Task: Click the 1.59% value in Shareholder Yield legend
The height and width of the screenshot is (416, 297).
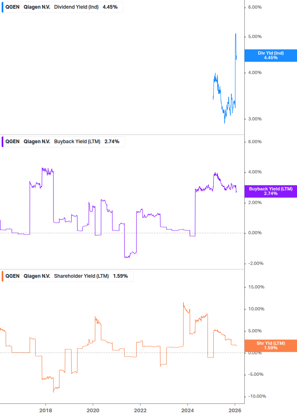Action: pos(121,276)
